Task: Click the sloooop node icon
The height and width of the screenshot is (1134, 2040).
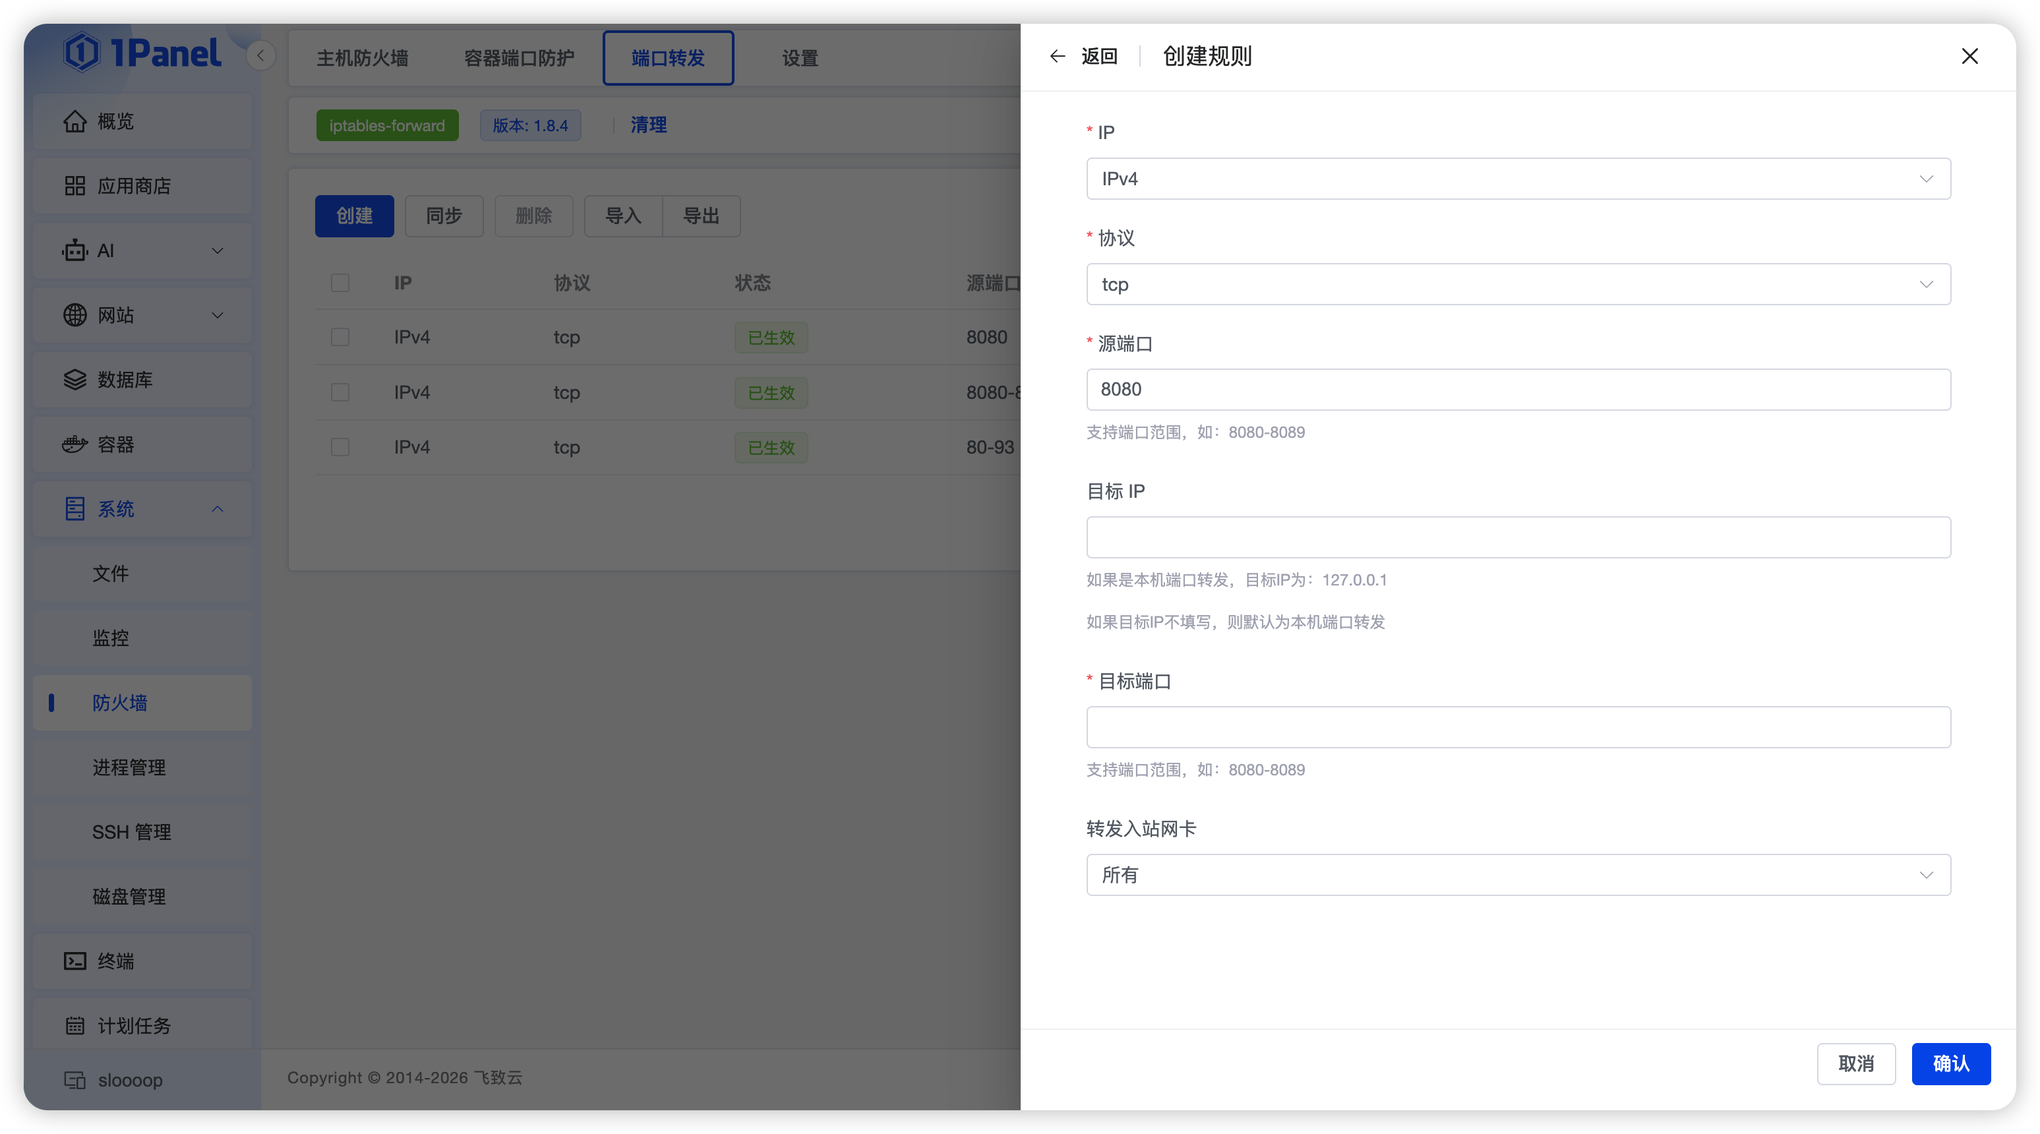Action: (x=75, y=1080)
